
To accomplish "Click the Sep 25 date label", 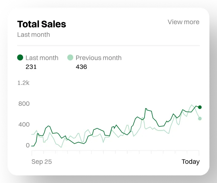I will [x=41, y=162].
